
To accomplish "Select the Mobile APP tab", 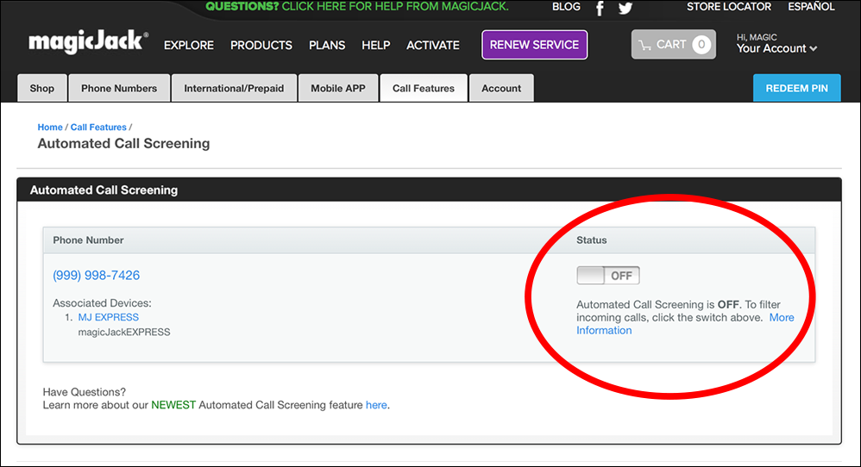I will point(338,88).
